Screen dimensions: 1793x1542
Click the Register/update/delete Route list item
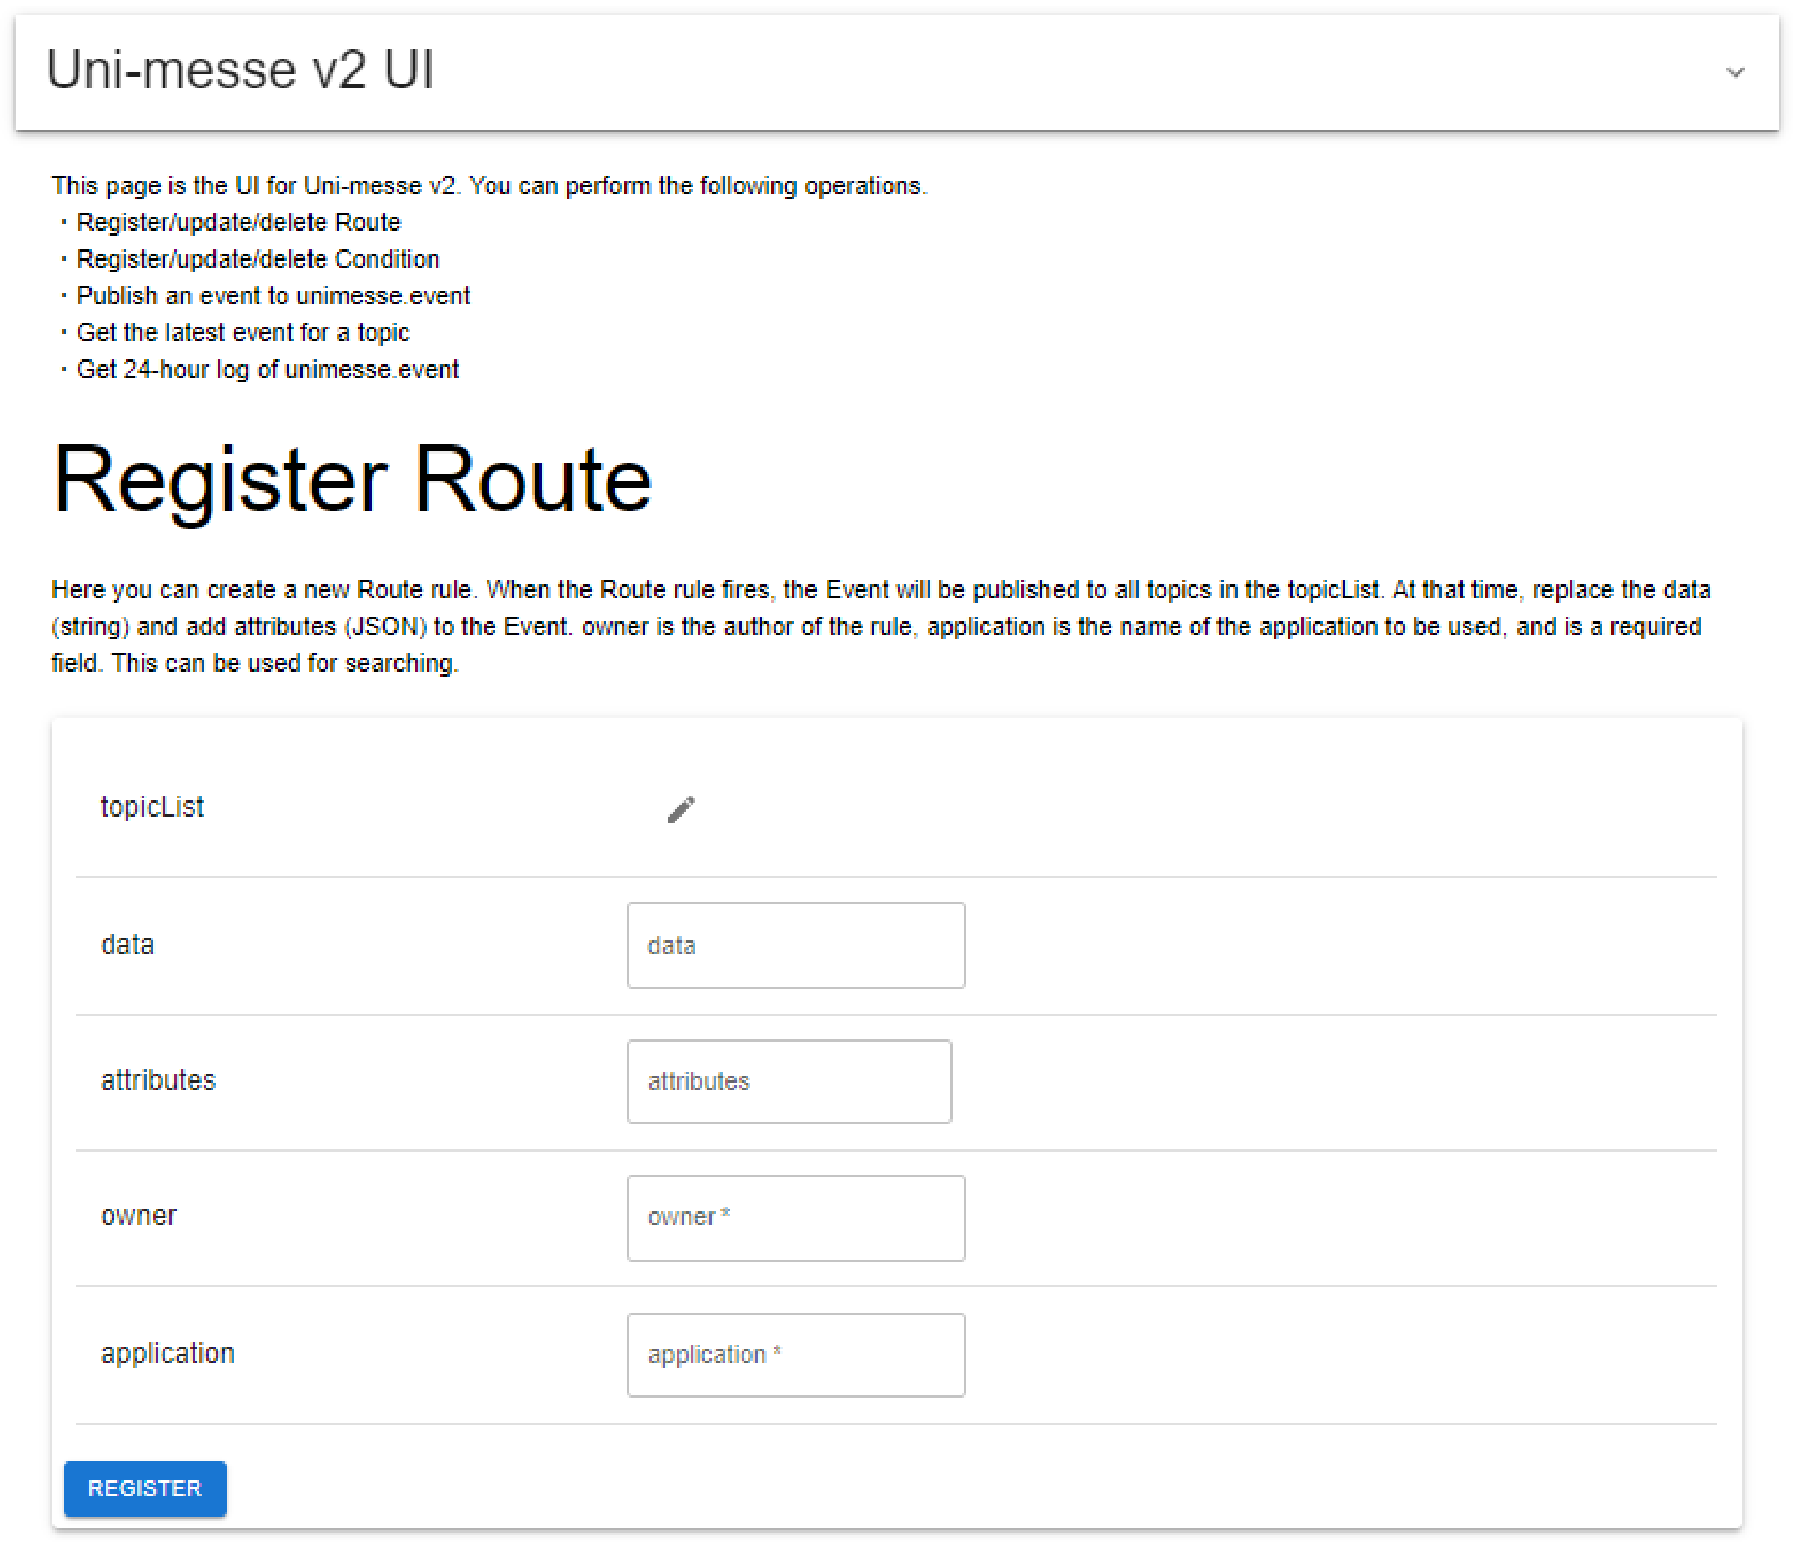click(x=238, y=222)
